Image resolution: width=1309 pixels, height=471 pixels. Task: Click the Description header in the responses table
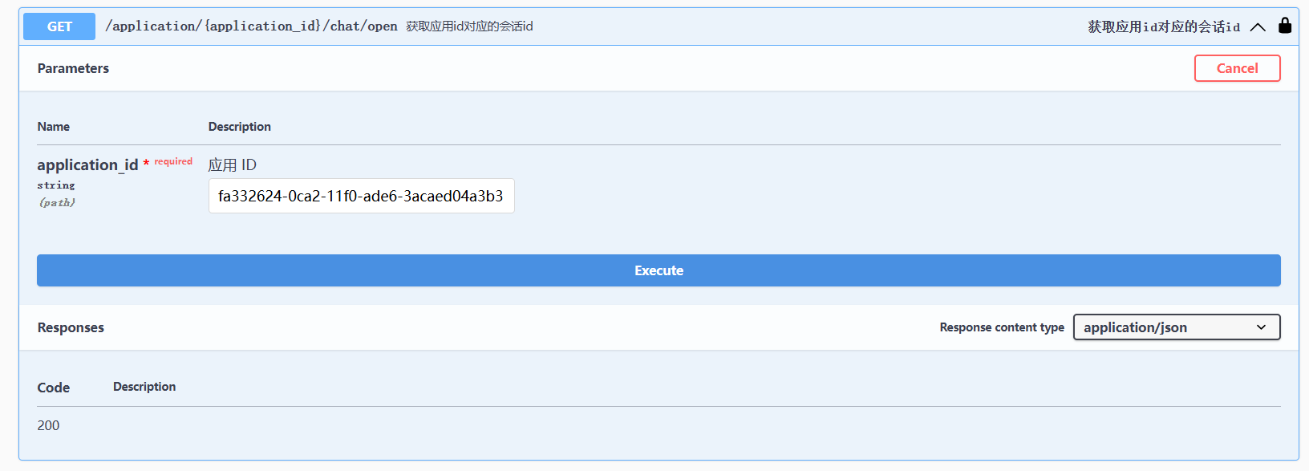[144, 387]
